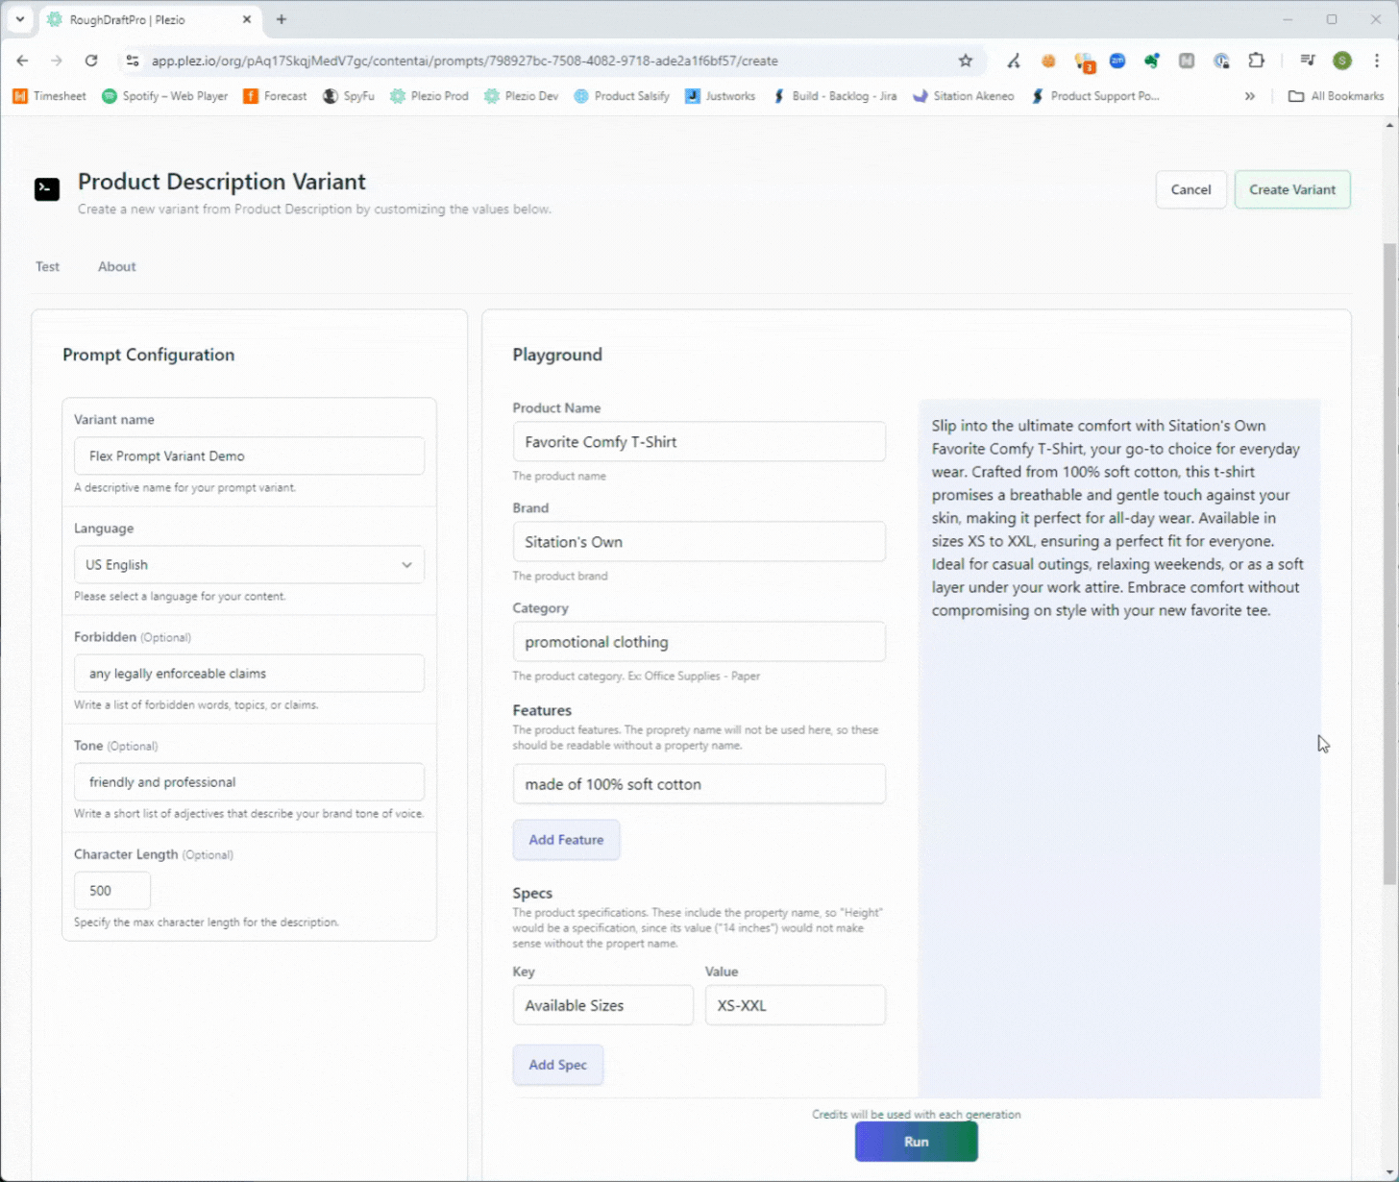Switch to the About tab
1399x1182 pixels.
click(x=116, y=267)
